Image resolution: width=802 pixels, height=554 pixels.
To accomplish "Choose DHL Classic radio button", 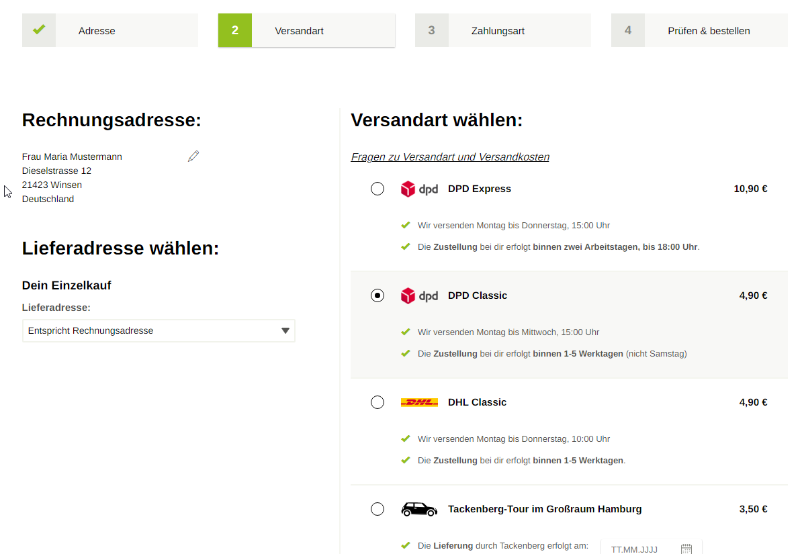I will pyautogui.click(x=377, y=403).
